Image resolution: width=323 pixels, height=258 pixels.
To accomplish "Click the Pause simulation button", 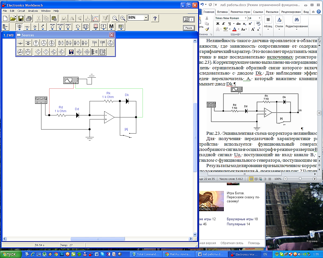I will [x=189, y=28].
